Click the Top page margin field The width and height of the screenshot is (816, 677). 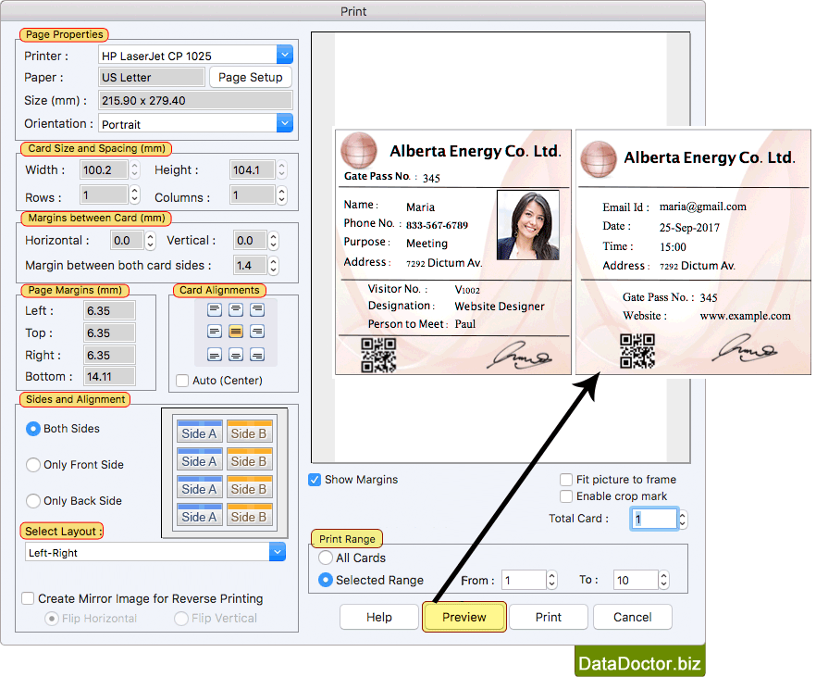click(109, 332)
